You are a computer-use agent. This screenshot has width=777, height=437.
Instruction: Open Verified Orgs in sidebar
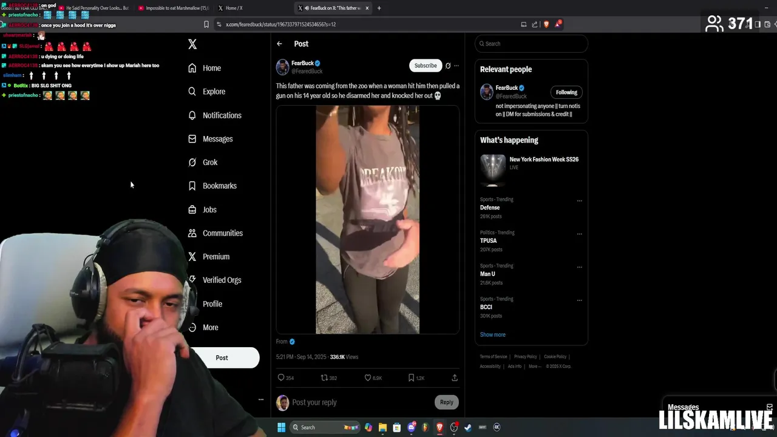tap(214, 280)
